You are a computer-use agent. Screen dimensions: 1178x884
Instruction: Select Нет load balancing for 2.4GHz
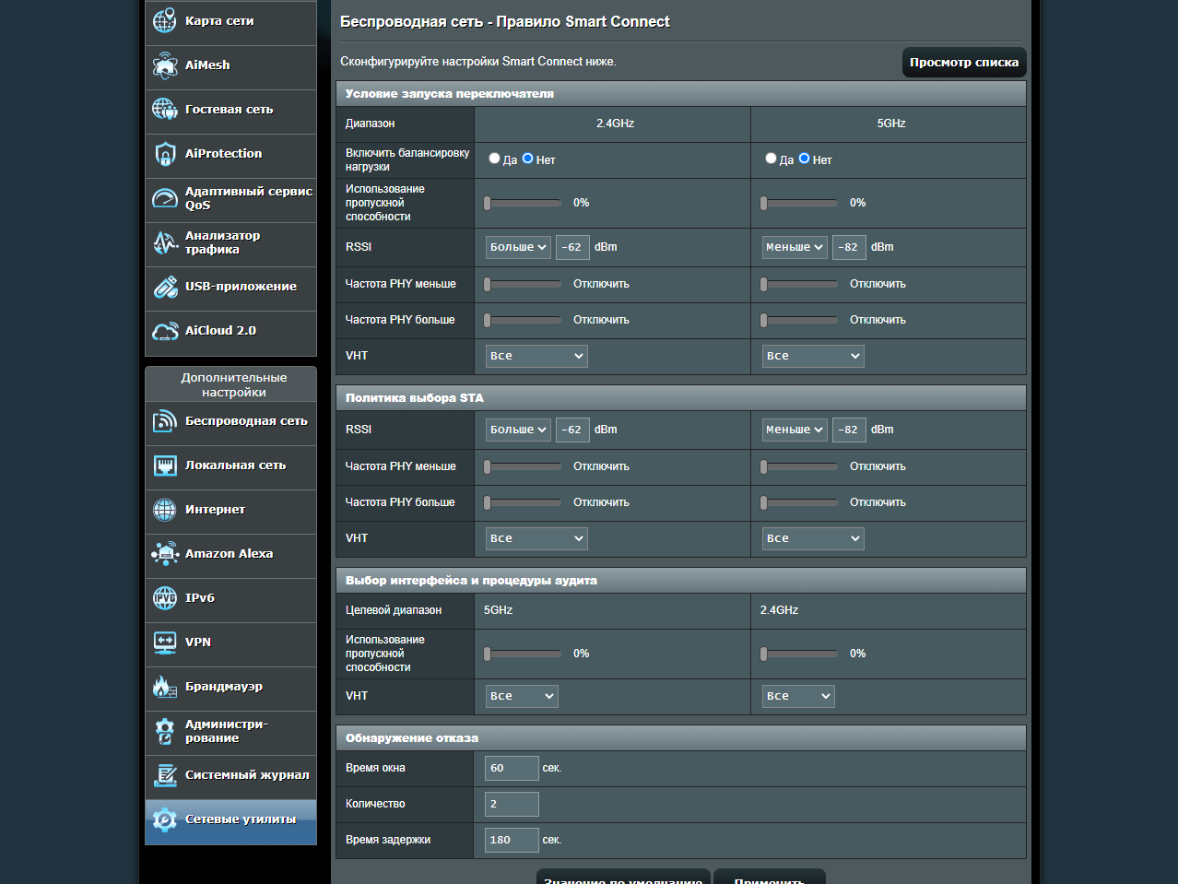coord(528,159)
